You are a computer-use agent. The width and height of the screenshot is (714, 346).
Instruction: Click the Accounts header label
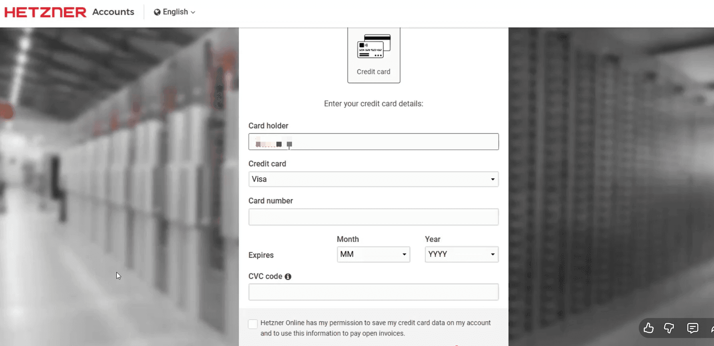click(113, 12)
